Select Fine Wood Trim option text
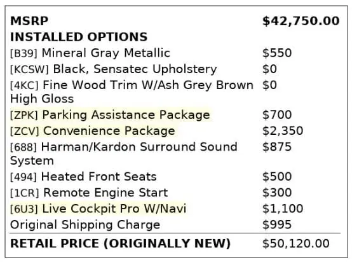The height and width of the screenshot is (262, 352). point(132,92)
